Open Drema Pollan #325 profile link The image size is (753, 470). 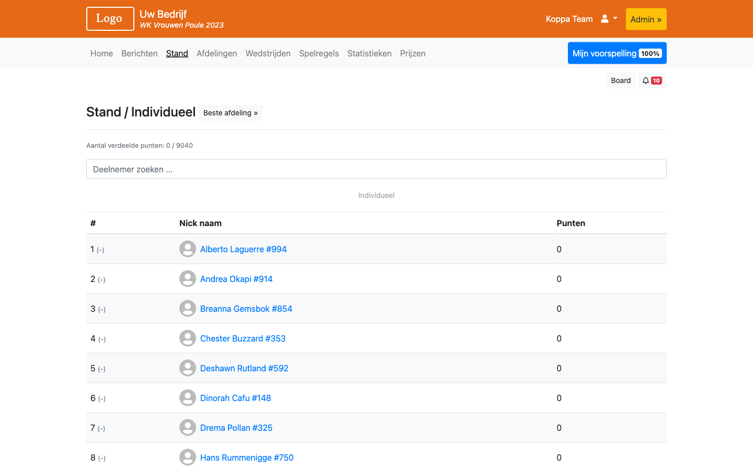tap(236, 428)
